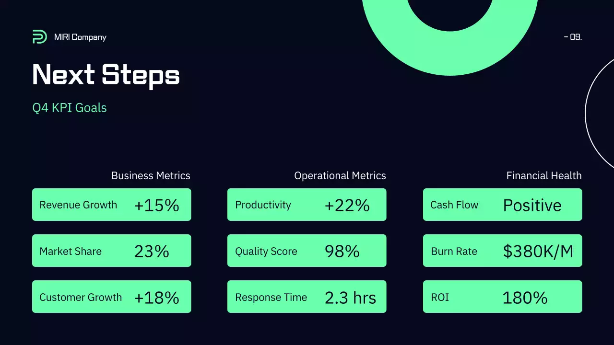Select the Positive value text
Screen dimensions: 614x345
(532, 205)
